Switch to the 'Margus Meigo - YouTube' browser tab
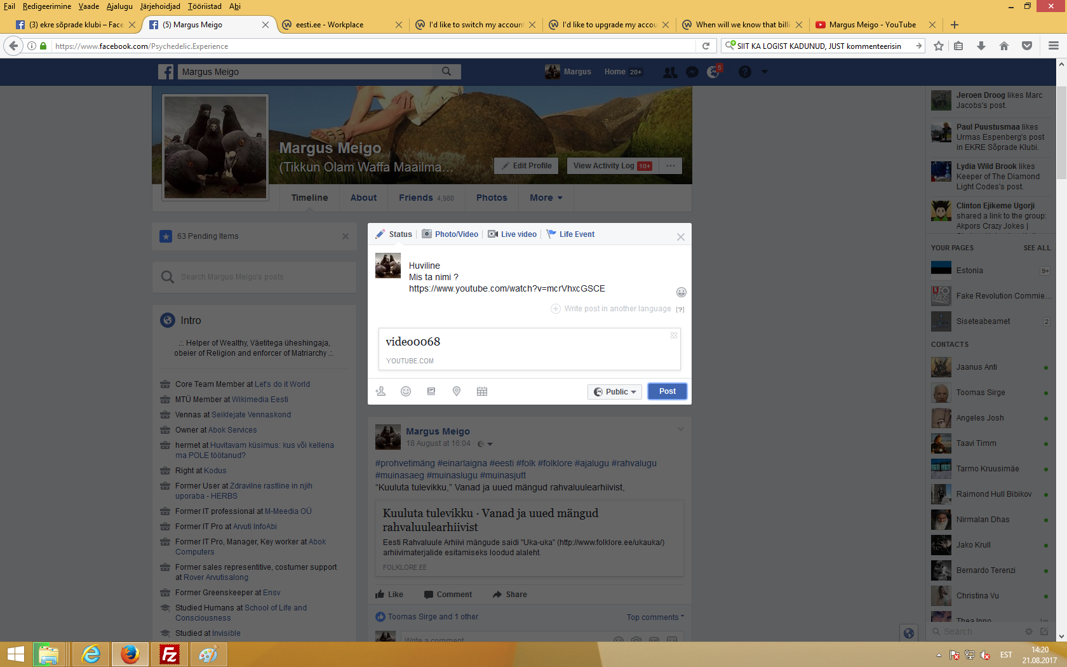 (875, 25)
